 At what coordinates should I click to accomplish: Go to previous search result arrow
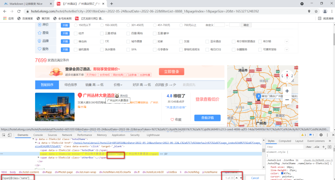point(236,178)
